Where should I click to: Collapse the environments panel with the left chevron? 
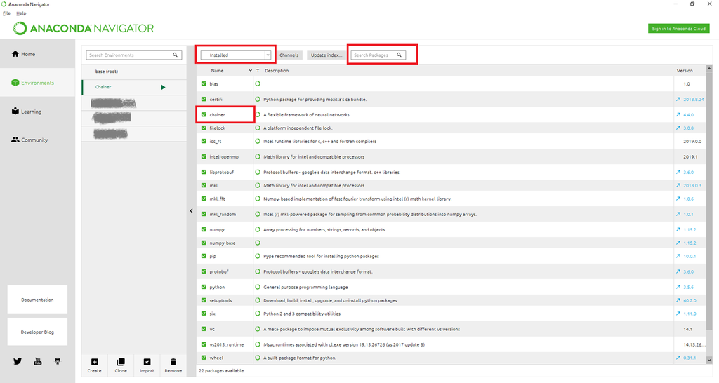click(x=191, y=210)
